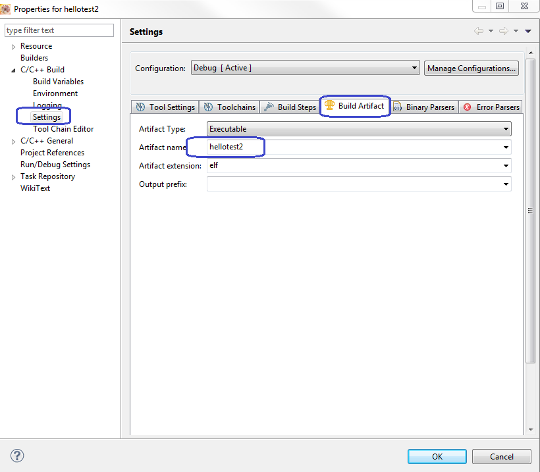Screen dimensions: 540x472
Task: Click the Manage Configurations button
Action: point(471,68)
